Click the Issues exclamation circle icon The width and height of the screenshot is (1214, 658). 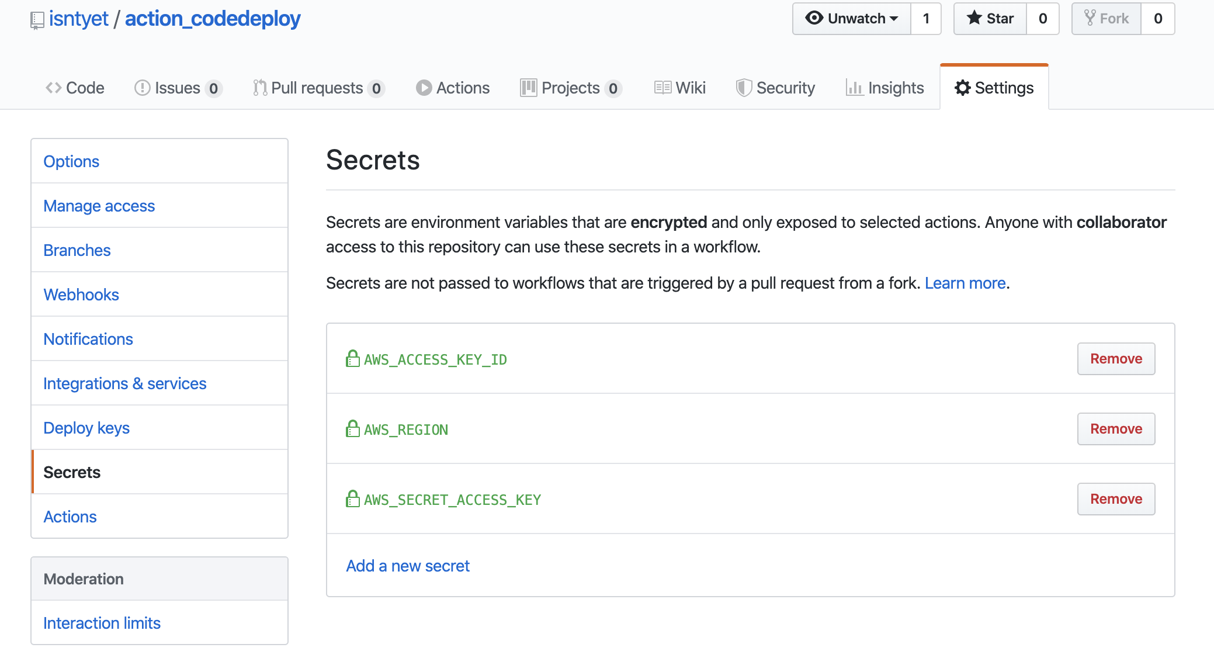(143, 88)
